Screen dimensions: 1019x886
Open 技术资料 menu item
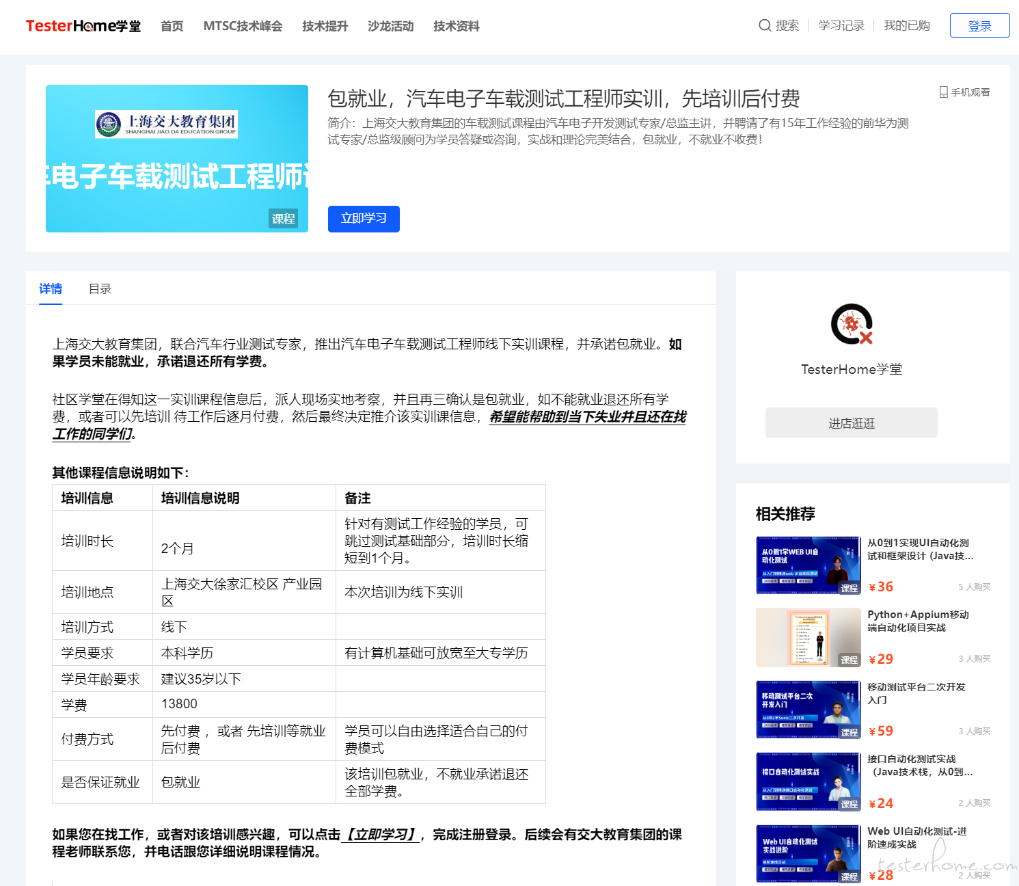[x=457, y=26]
